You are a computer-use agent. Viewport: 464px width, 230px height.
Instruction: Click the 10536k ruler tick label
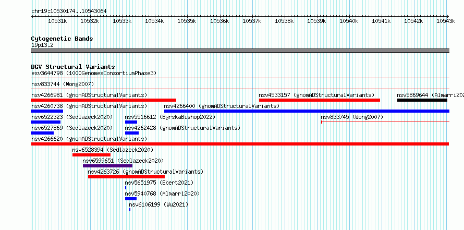click(x=219, y=21)
